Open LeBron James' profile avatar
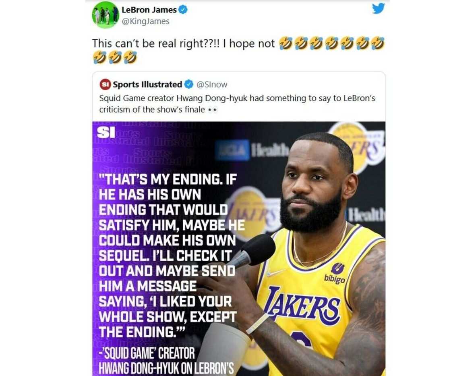Screen dimensions: 451x376 pyautogui.click(x=105, y=15)
